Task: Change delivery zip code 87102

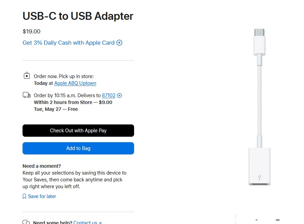Action: (x=108, y=95)
